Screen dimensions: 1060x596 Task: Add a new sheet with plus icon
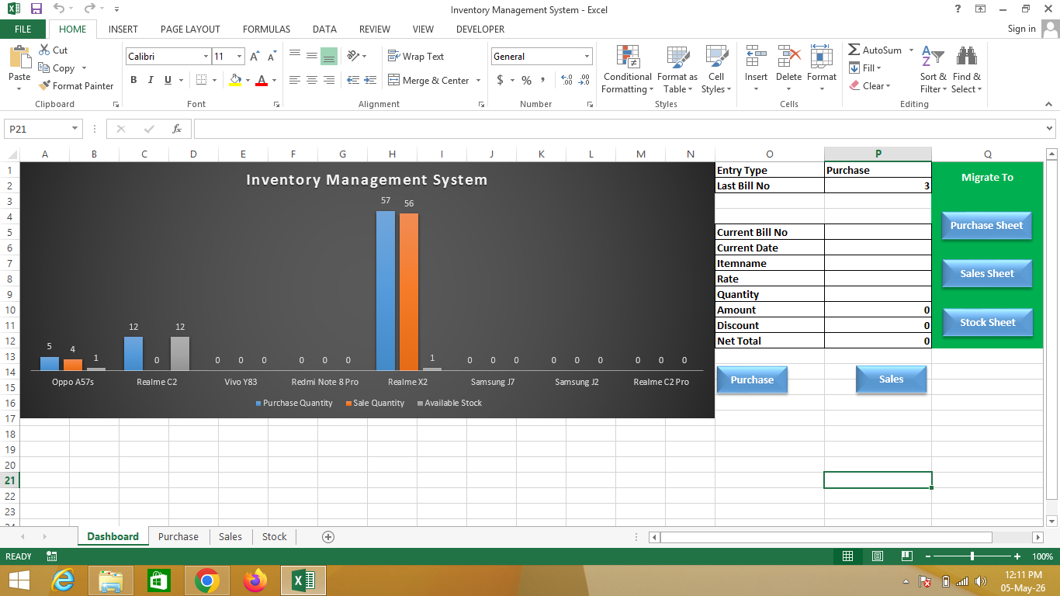pos(328,537)
